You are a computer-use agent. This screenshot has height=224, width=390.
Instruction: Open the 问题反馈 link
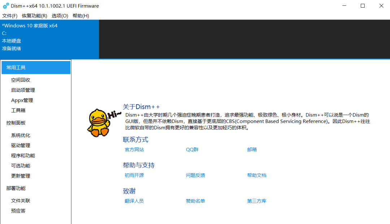click(195, 175)
